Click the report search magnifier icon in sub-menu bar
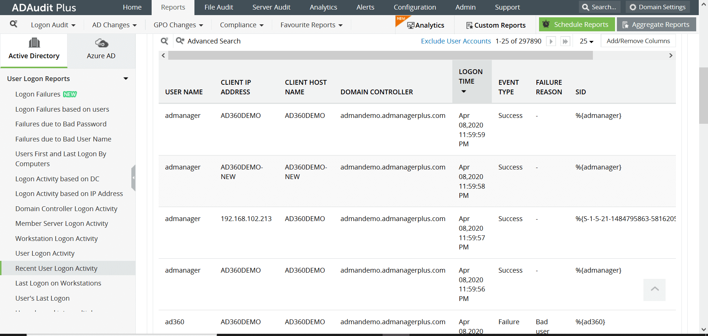The height and width of the screenshot is (336, 708). click(x=14, y=24)
